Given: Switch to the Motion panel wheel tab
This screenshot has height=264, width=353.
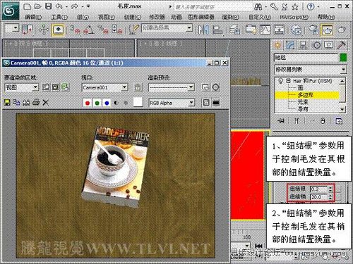Looking at the screenshot, I should [316, 44].
